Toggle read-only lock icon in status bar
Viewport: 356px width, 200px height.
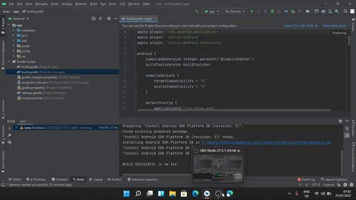coord(339,185)
